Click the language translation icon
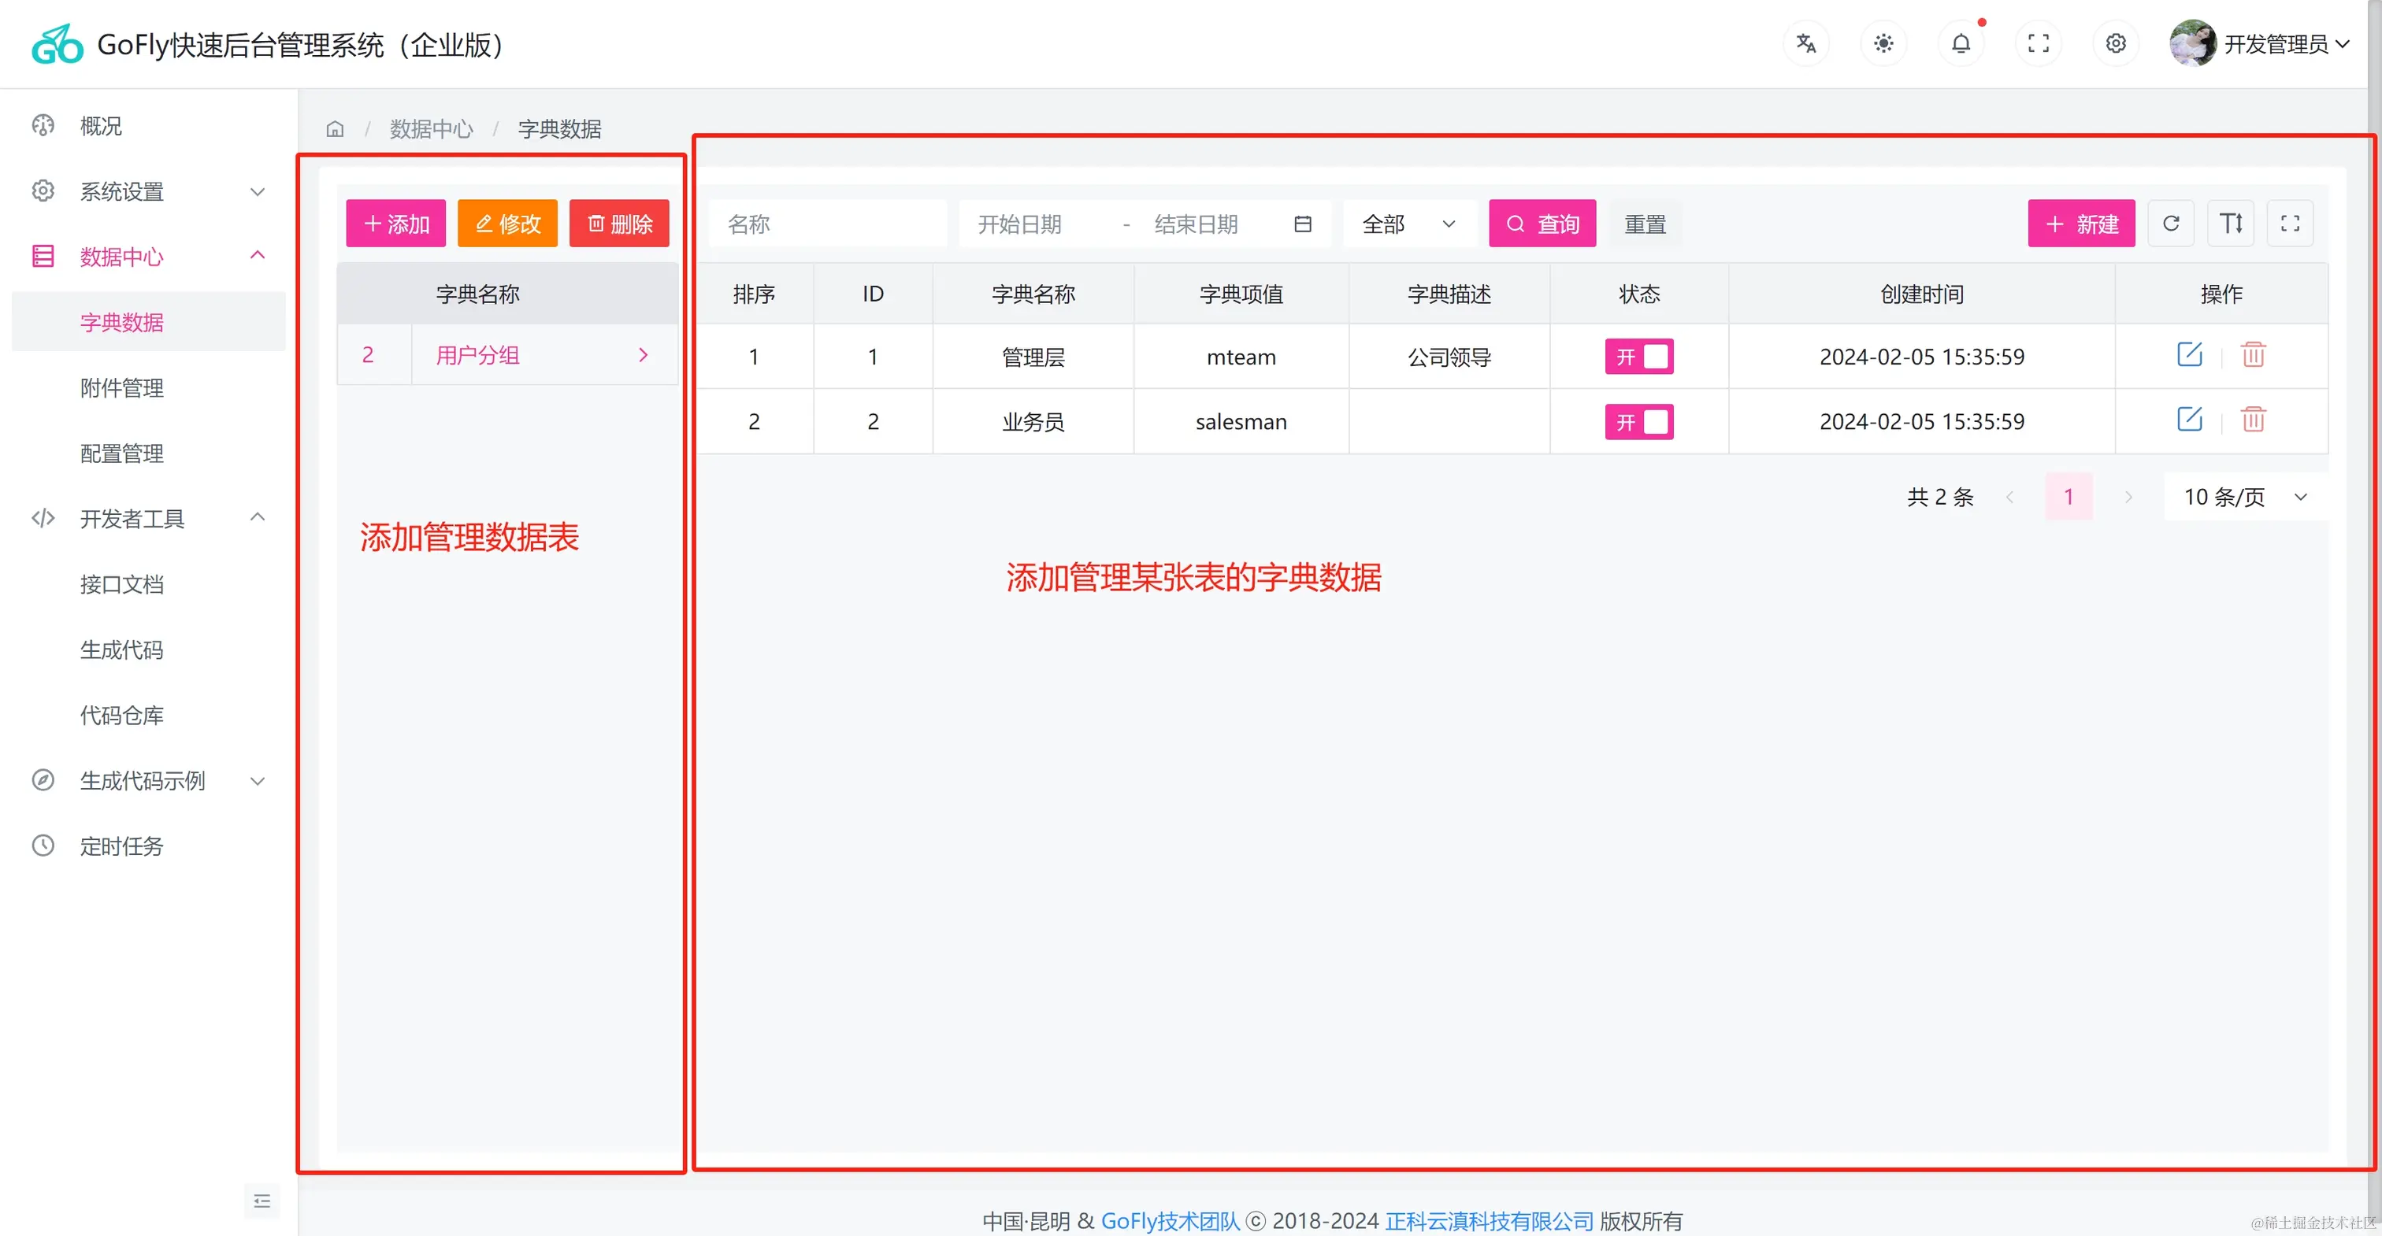The height and width of the screenshot is (1236, 2382). point(1805,43)
